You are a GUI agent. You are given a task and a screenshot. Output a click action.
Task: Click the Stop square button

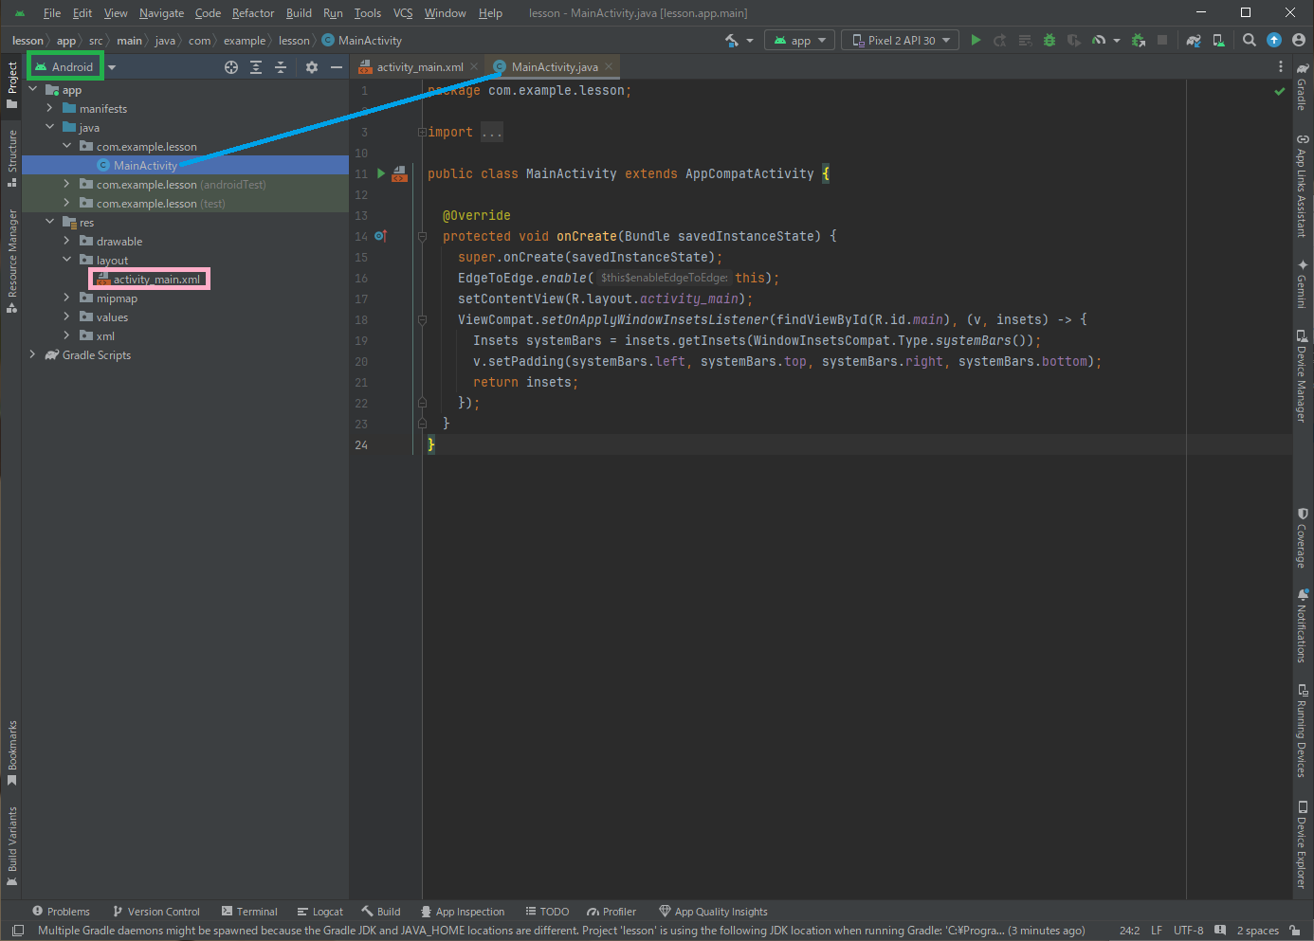tap(1162, 41)
